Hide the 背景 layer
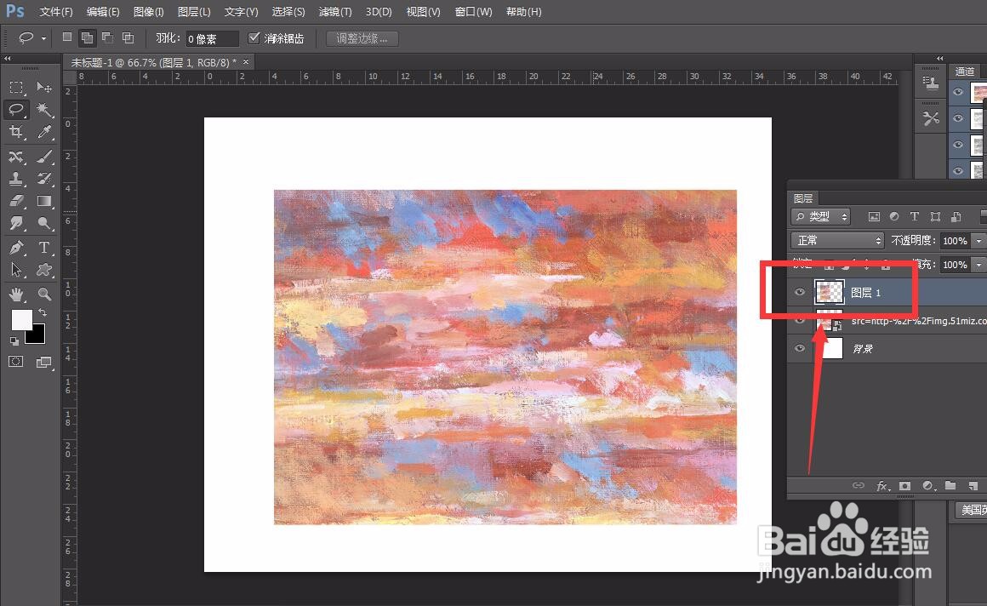Viewport: 987px width, 606px height. pos(800,348)
